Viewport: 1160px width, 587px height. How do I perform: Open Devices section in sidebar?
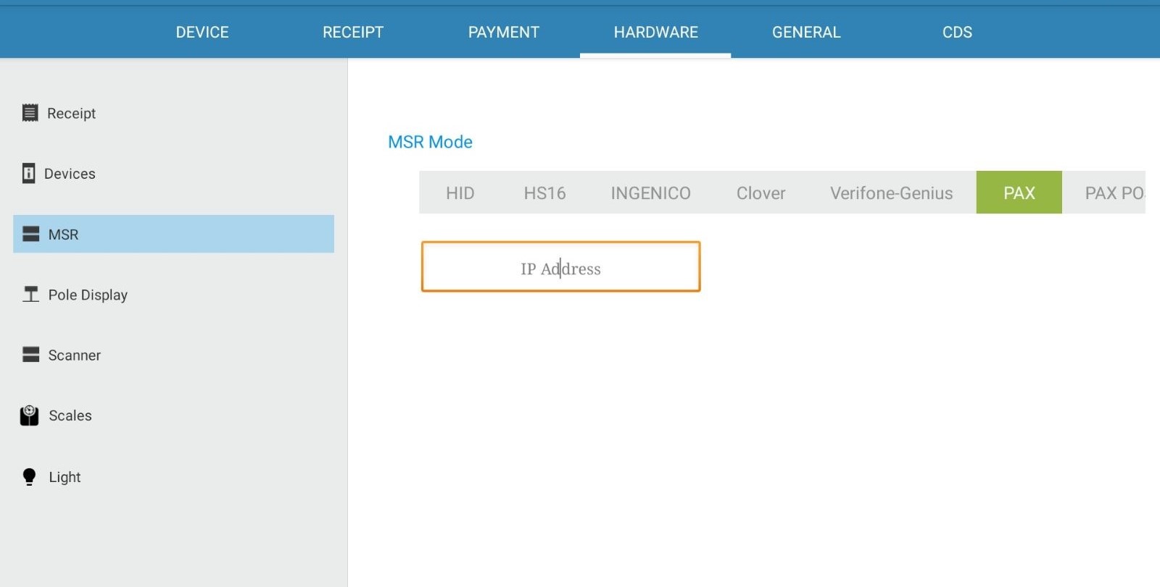coord(70,174)
